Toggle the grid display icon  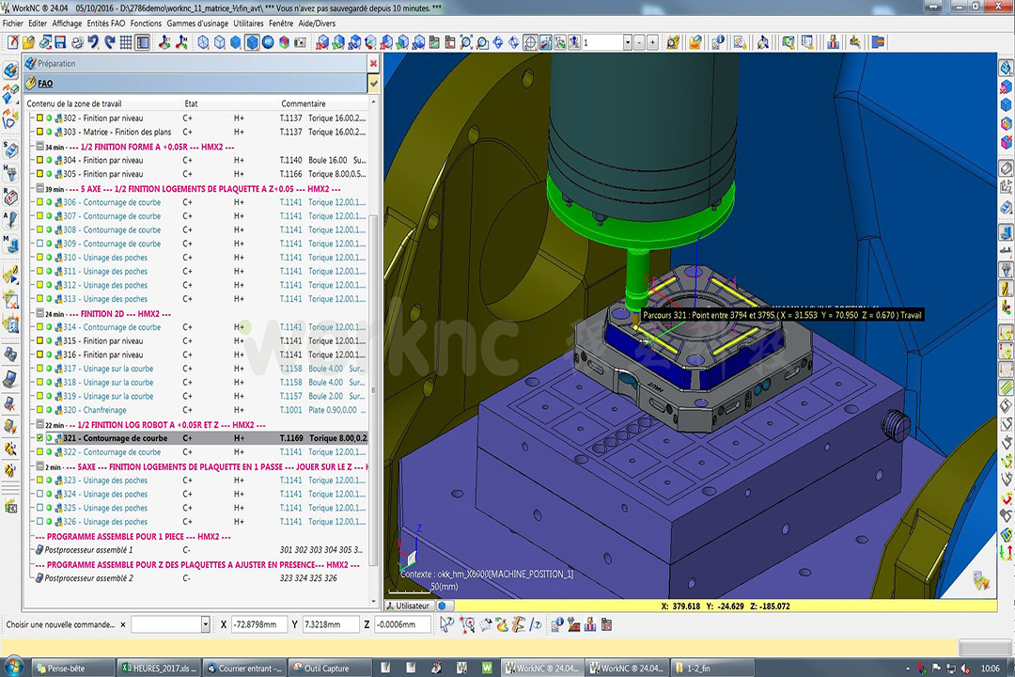[126, 42]
